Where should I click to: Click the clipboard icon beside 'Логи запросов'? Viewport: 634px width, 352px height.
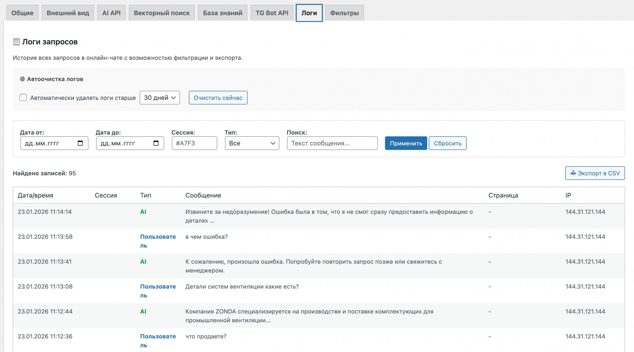pos(16,42)
